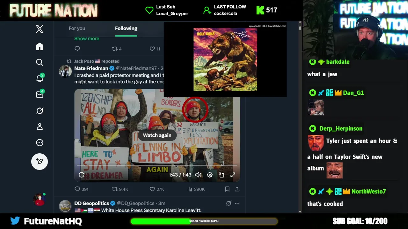The width and height of the screenshot is (408, 229).
Task: Click chat username NorthWesto7
Action: (x=368, y=191)
